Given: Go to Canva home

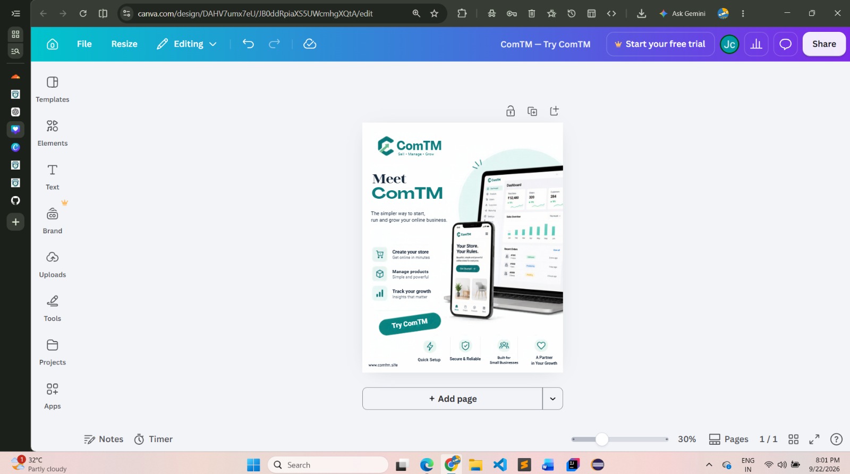Looking at the screenshot, I should pos(52,44).
